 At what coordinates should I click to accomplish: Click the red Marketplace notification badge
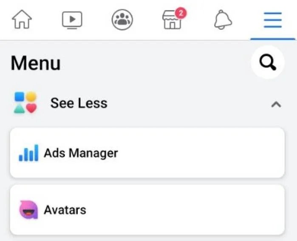click(x=181, y=13)
